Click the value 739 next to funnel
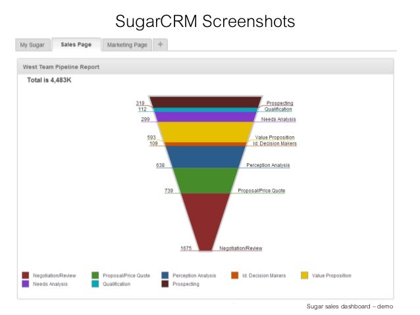Viewport: 420px width, 315px height. (x=169, y=191)
